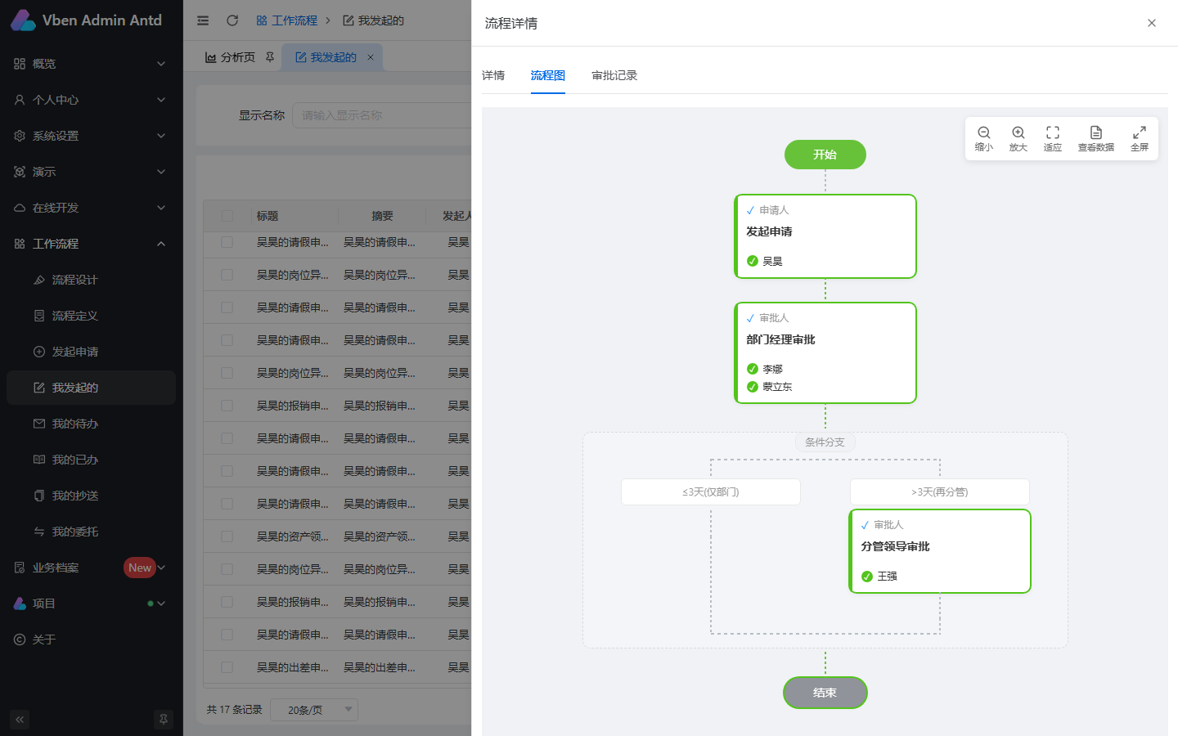1178x736 pixels.
Task: Tick the header select-all checkbox in the table
Action: point(227,216)
